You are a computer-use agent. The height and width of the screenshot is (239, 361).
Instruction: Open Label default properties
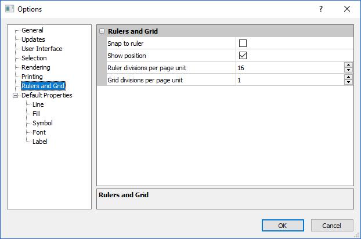pos(40,142)
